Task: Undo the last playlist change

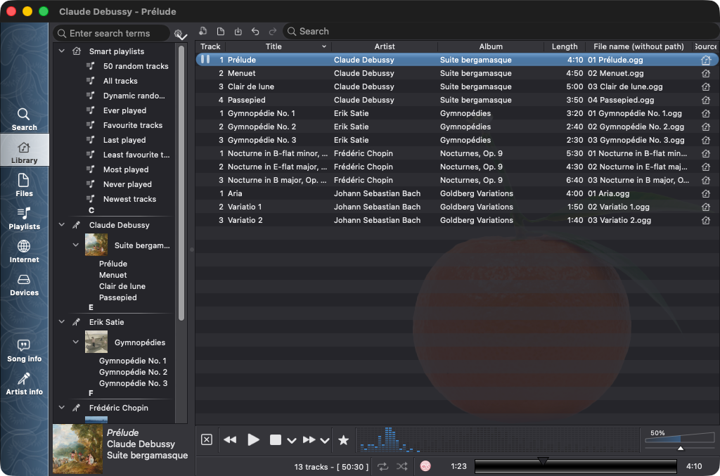Action: tap(255, 31)
